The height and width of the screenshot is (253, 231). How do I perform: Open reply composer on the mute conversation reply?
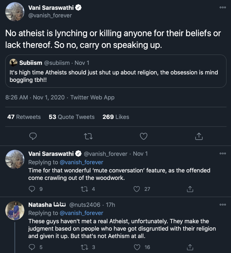[x=32, y=189]
